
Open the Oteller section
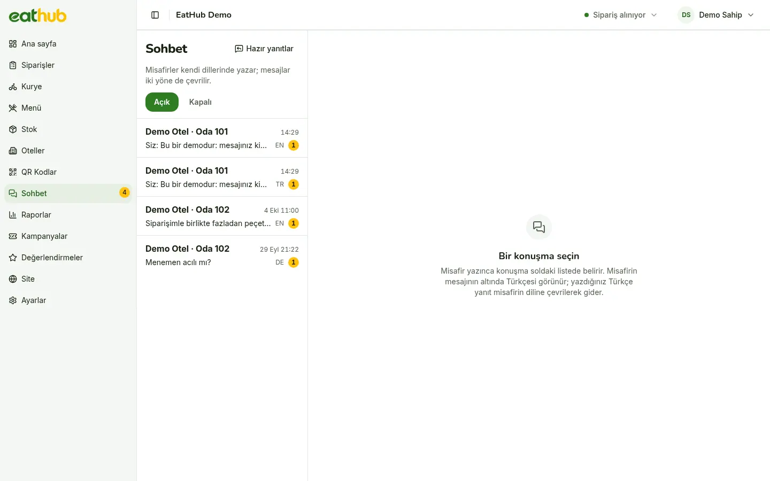(x=68, y=151)
